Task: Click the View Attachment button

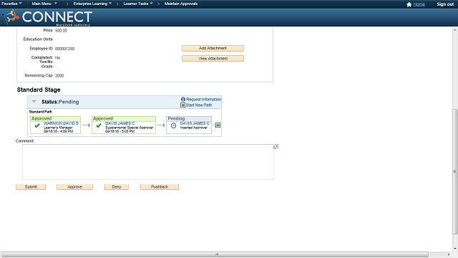Action: (213, 59)
